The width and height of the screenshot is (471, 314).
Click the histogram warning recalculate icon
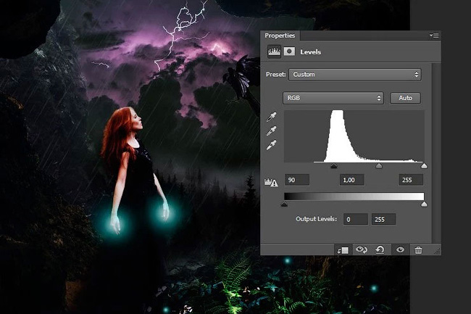click(271, 183)
